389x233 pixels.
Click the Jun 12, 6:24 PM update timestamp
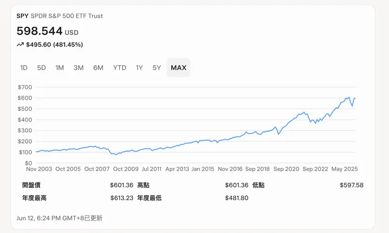[59, 218]
